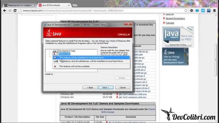Click the Back button in Java setup
This screenshot has width=219, height=123.
90,87
